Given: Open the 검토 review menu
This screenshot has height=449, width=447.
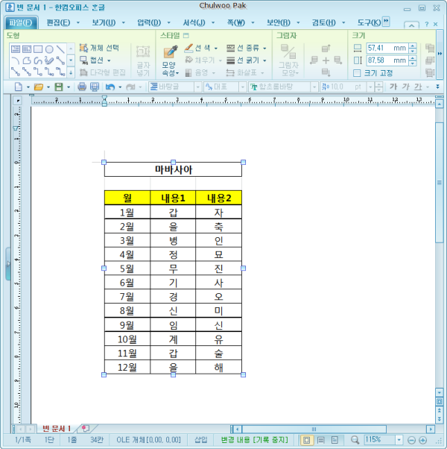Looking at the screenshot, I should point(324,22).
